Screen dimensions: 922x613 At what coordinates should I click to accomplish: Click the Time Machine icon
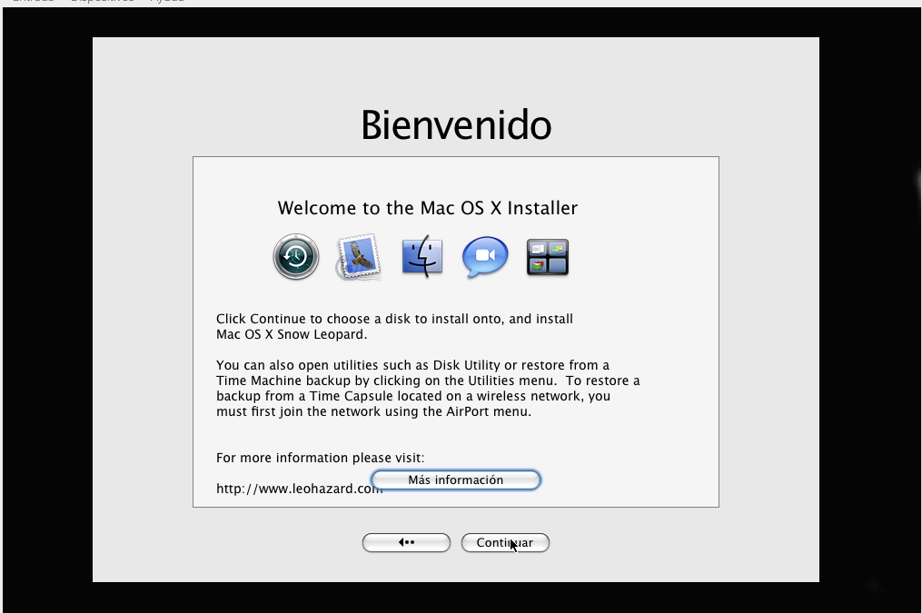pos(296,257)
